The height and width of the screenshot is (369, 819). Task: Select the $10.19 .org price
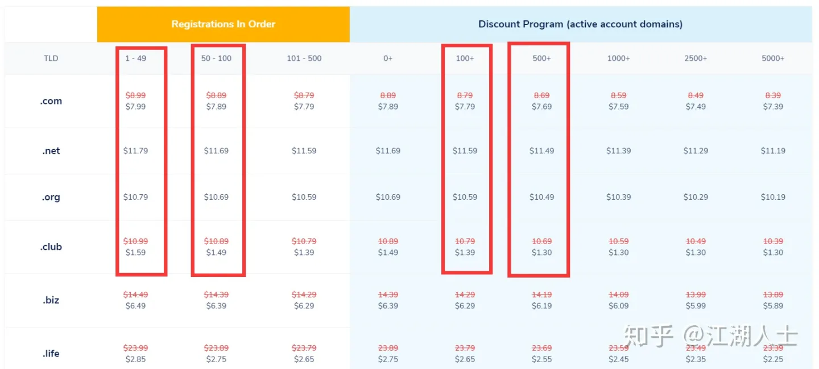[773, 198]
